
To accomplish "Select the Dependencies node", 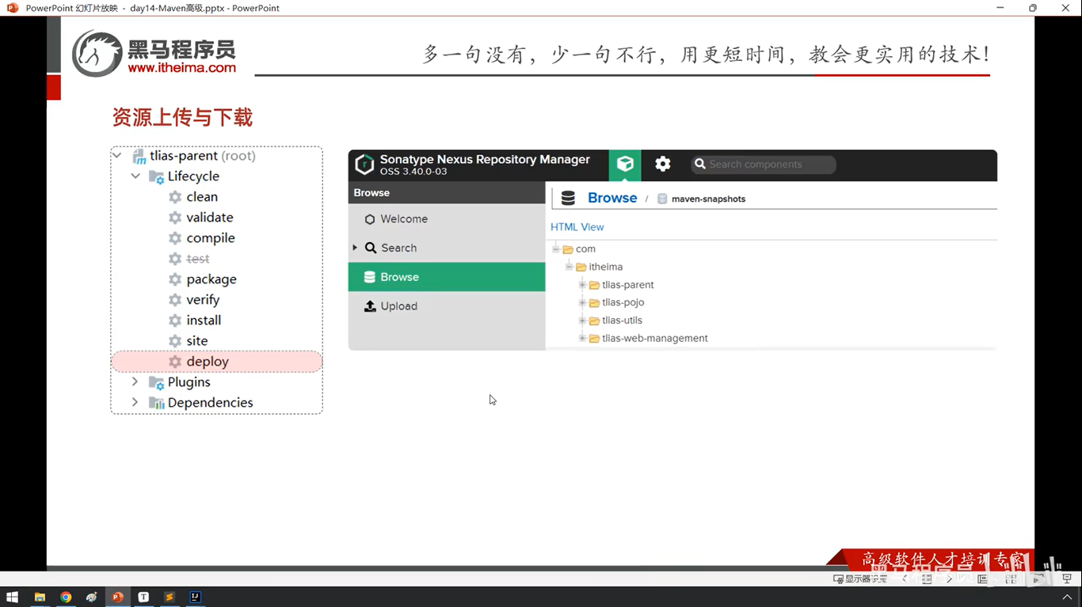I will tap(210, 403).
